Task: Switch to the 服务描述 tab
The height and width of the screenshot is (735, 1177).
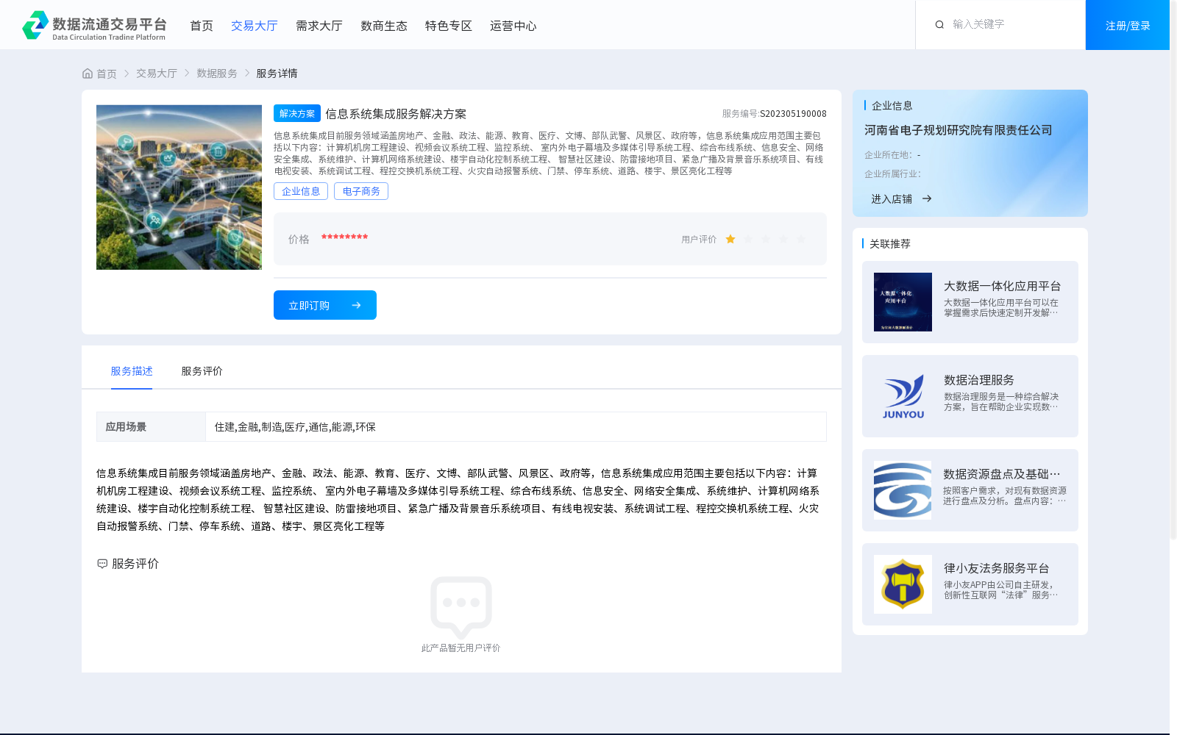Action: pyautogui.click(x=132, y=371)
